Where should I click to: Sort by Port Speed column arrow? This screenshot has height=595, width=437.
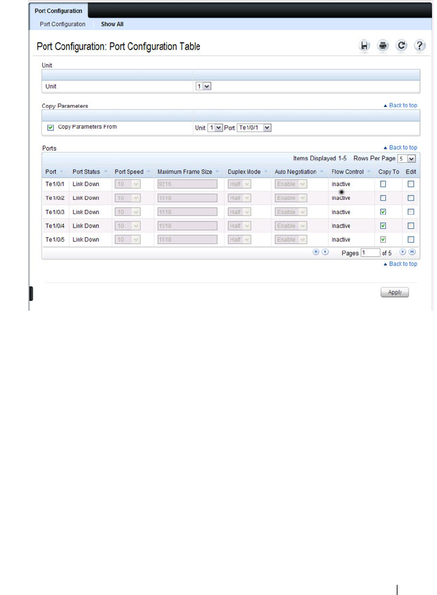point(149,172)
